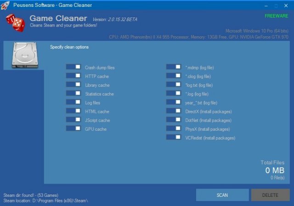The height and width of the screenshot is (206, 294).
Task: Click the SCAN button
Action: point(222,195)
